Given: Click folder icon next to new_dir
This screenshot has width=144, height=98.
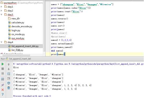Looking at the screenshot, I should pos(9,18).
